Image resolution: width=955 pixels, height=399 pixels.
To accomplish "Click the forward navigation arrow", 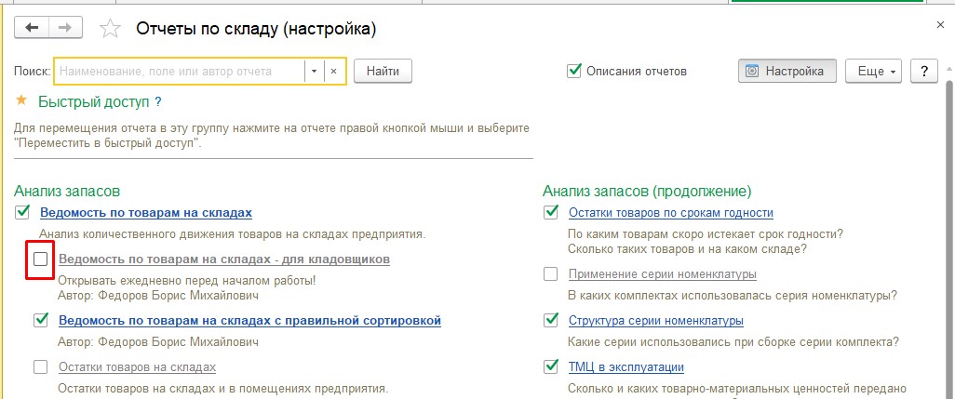I will click(64, 28).
